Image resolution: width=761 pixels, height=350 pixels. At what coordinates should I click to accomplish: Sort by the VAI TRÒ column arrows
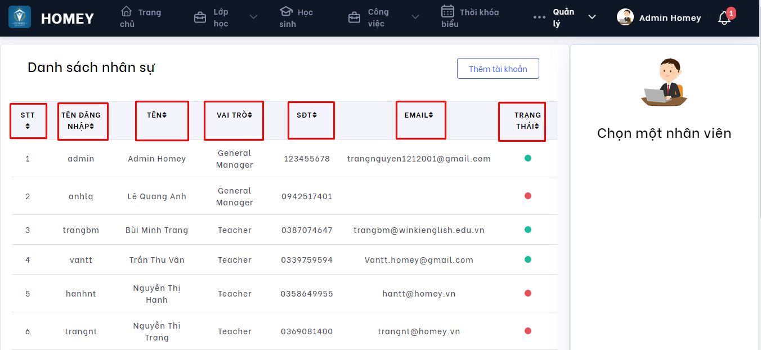250,115
